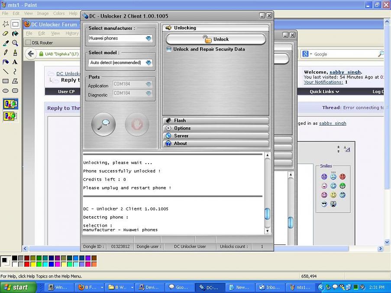Pick the Eraser tool

(x=6, y=33)
